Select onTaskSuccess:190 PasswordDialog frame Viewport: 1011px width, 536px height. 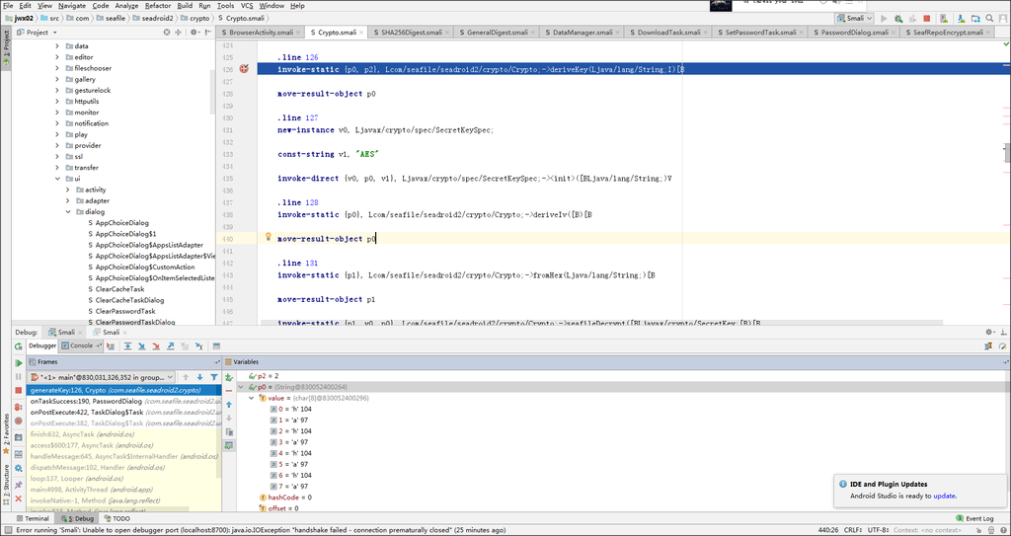(123, 401)
